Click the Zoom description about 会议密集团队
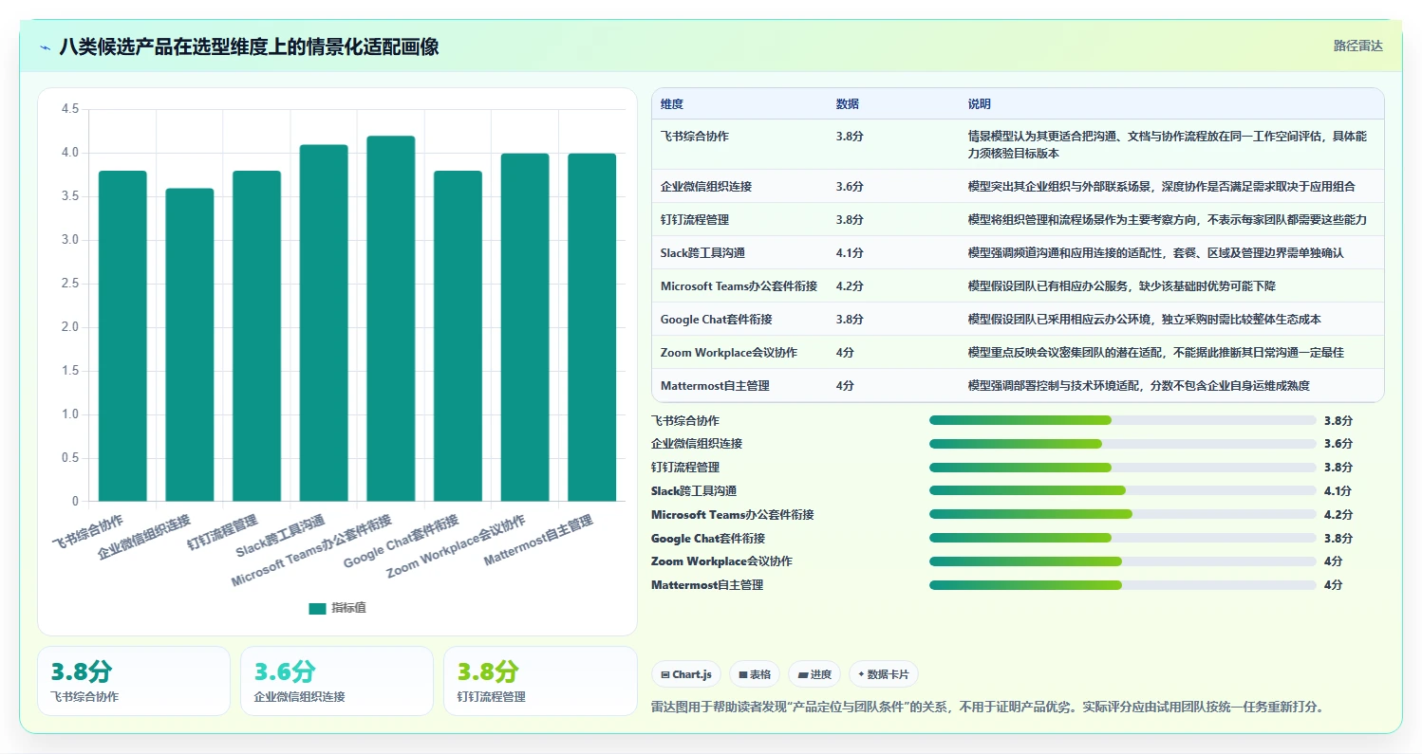 [1155, 353]
